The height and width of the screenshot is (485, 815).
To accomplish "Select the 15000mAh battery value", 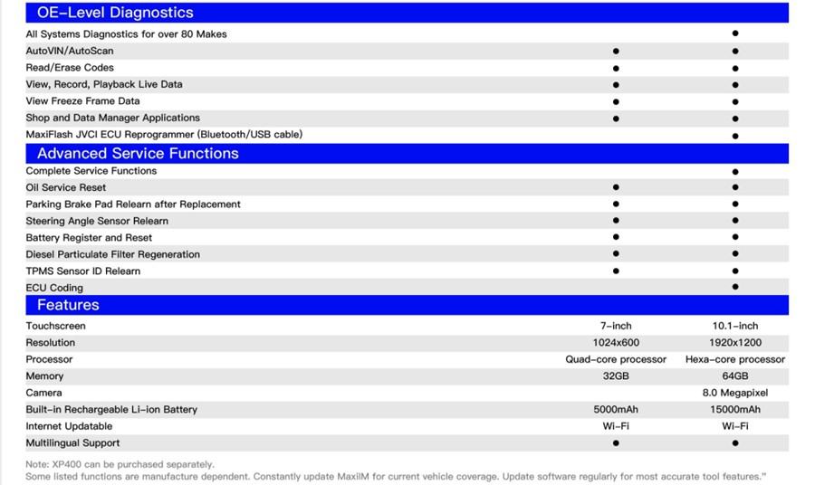I will pyautogui.click(x=735, y=409).
